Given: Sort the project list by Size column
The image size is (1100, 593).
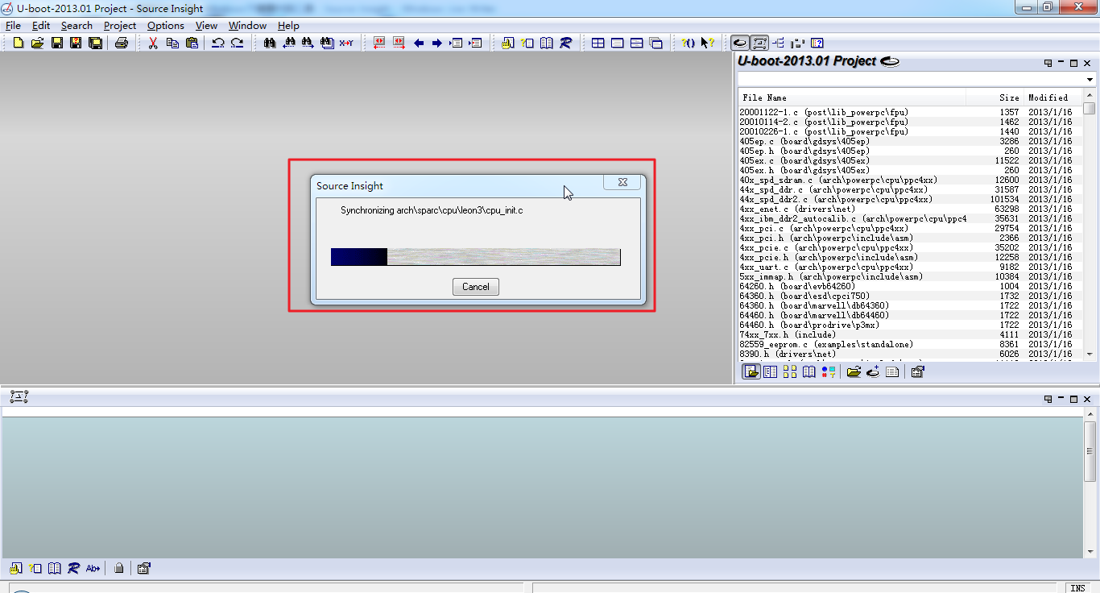Looking at the screenshot, I should point(994,97).
